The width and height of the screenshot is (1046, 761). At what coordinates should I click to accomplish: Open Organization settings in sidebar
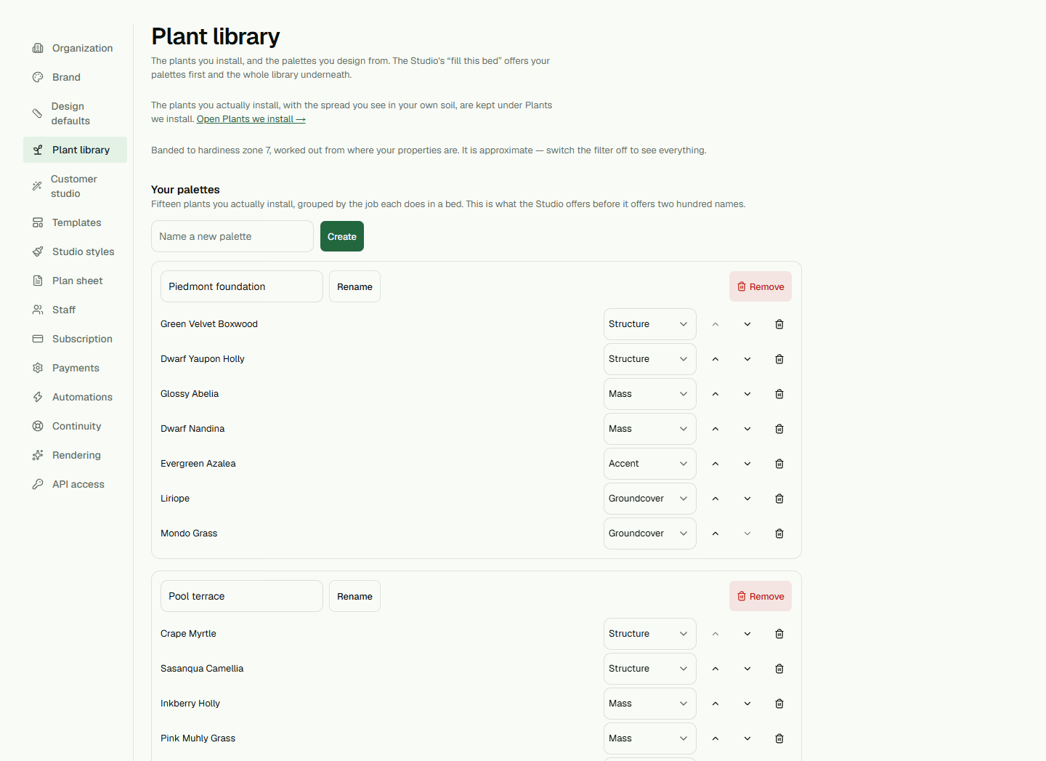click(x=75, y=48)
